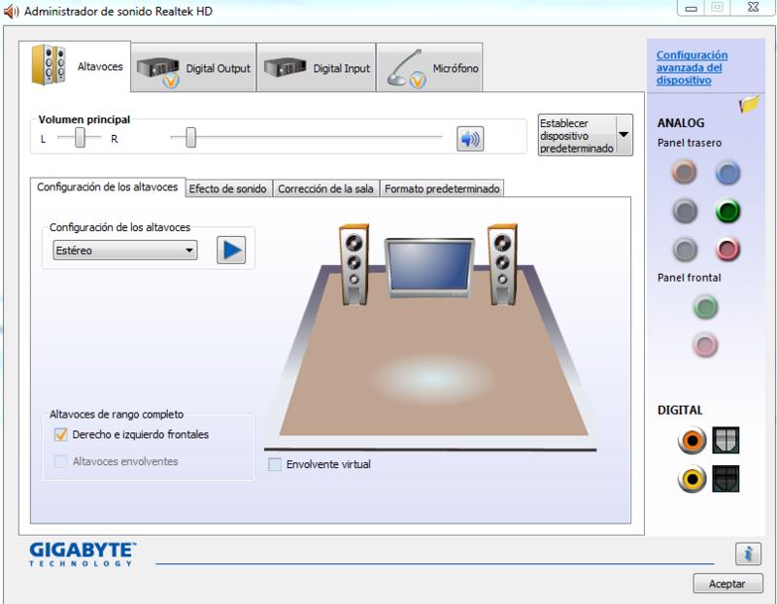Click the green rear panel audio jack

(727, 210)
